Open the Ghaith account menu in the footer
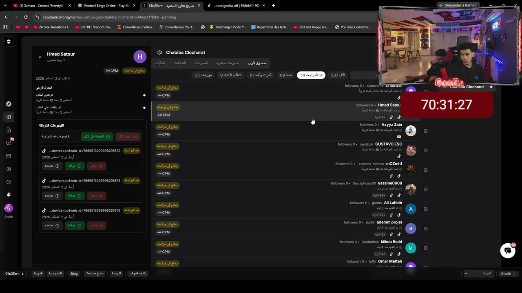The width and height of the screenshot is (522, 293). (509, 273)
